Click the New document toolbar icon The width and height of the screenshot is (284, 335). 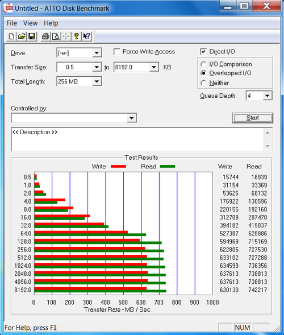(11, 36)
